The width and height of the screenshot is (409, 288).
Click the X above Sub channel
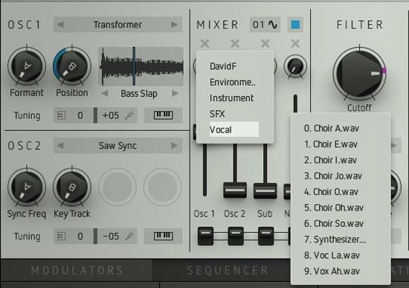[x=265, y=43]
